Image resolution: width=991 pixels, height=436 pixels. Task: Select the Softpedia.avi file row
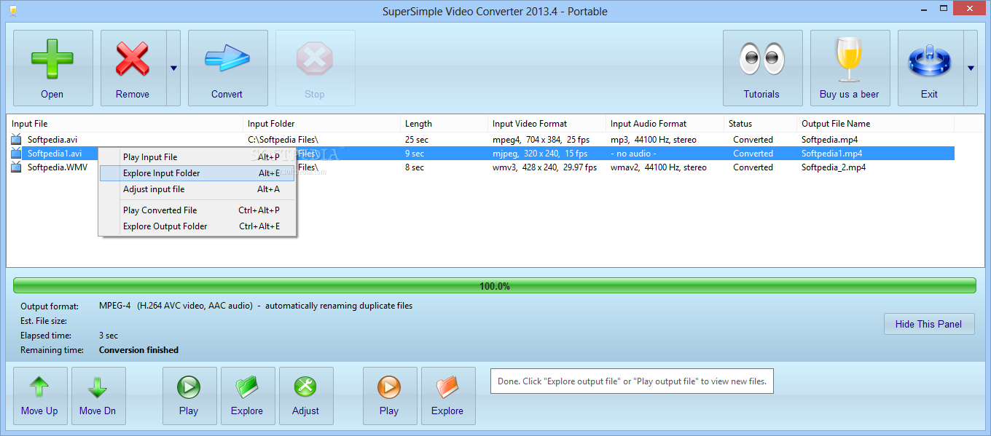(481, 139)
